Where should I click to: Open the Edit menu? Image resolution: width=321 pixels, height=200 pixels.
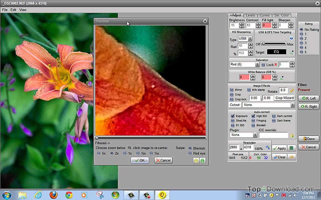[x=13, y=10]
